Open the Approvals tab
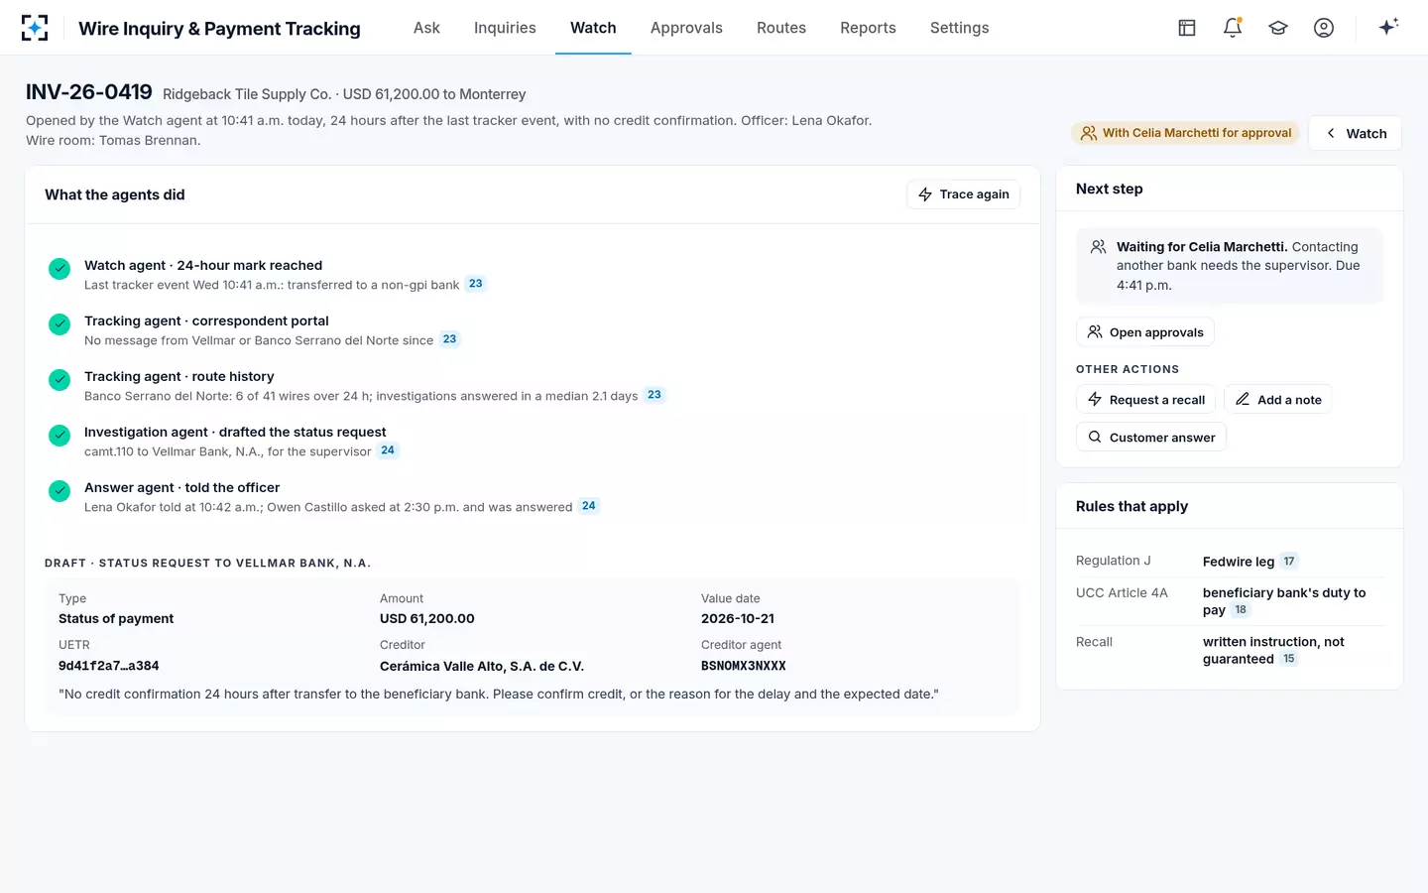 (686, 28)
